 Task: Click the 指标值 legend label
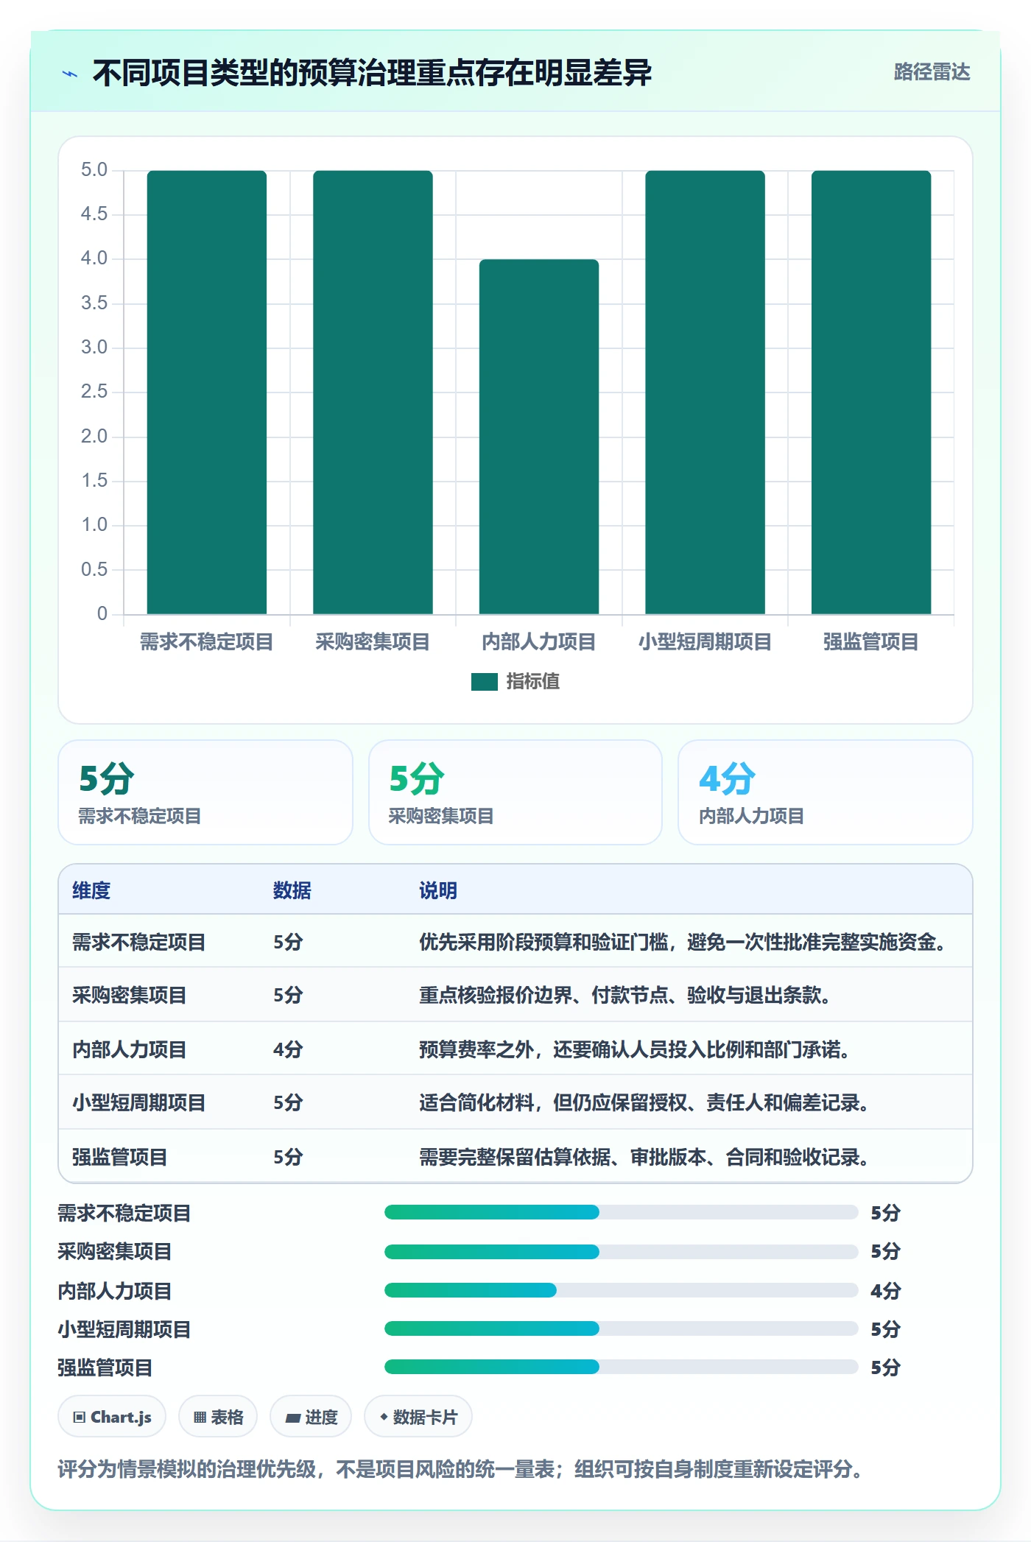coord(532,682)
